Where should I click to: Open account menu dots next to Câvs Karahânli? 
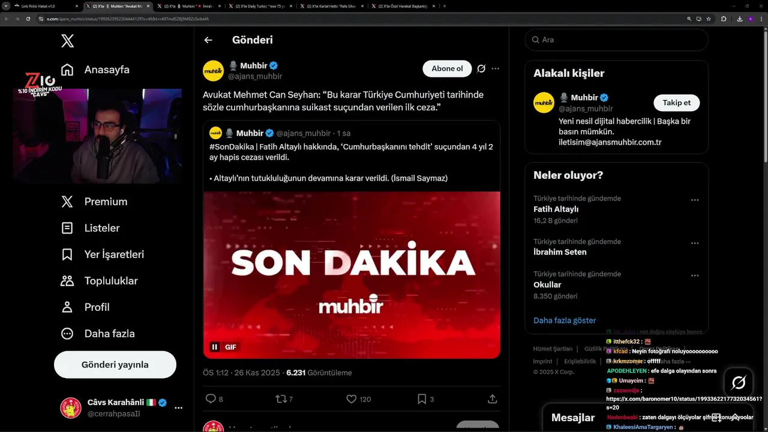(178, 407)
